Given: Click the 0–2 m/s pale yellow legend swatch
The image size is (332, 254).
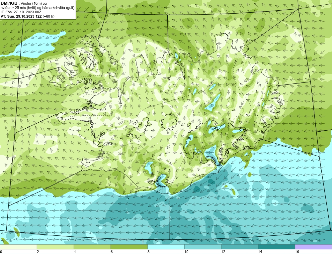Looking at the screenshot, I should (x=18, y=247).
